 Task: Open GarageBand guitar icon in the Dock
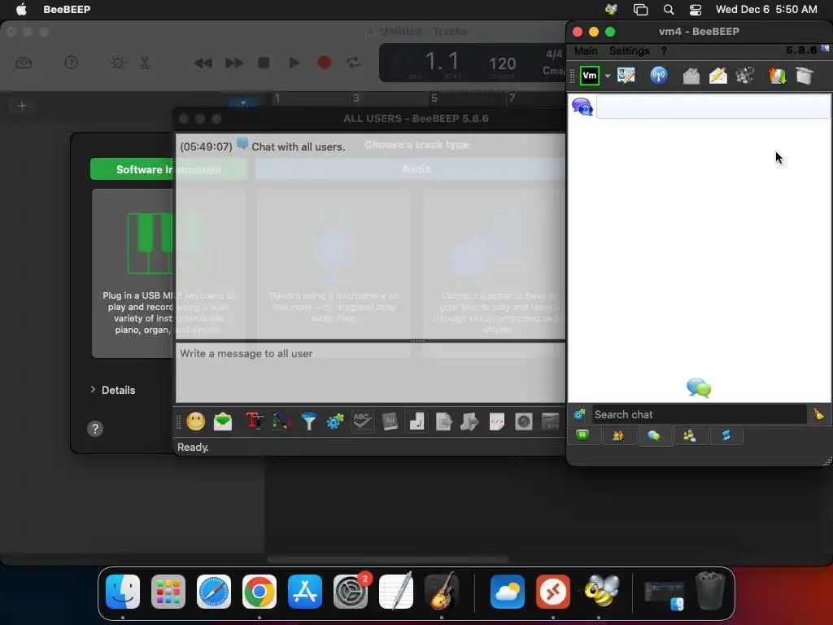coord(442,591)
